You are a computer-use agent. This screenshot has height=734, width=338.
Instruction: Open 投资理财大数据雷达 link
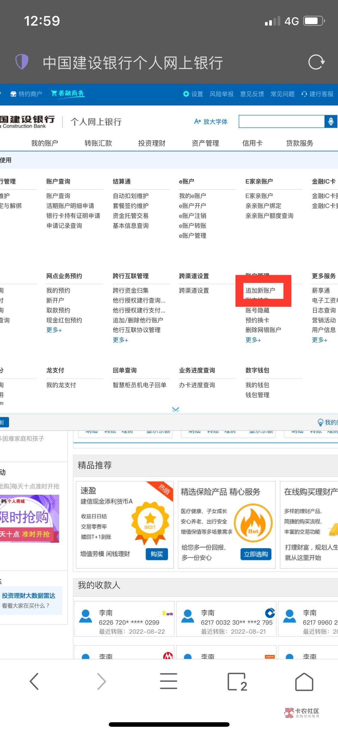[x=29, y=595]
